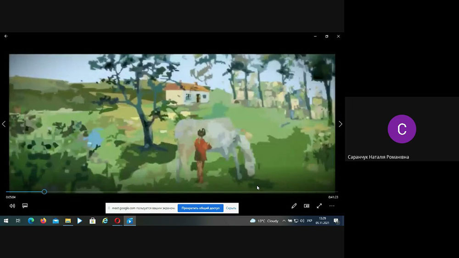Viewport: 459px width, 258px height.
Task: Click elapsed time 0:05:04
Action: (11, 197)
